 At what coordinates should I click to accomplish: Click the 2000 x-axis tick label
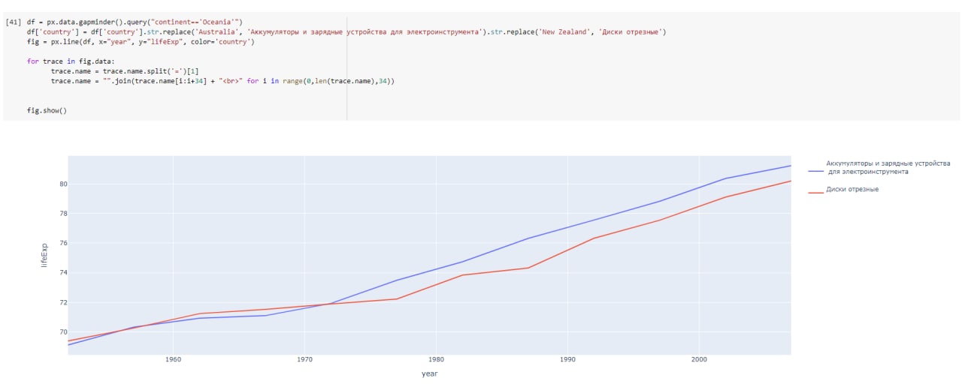(x=699, y=360)
